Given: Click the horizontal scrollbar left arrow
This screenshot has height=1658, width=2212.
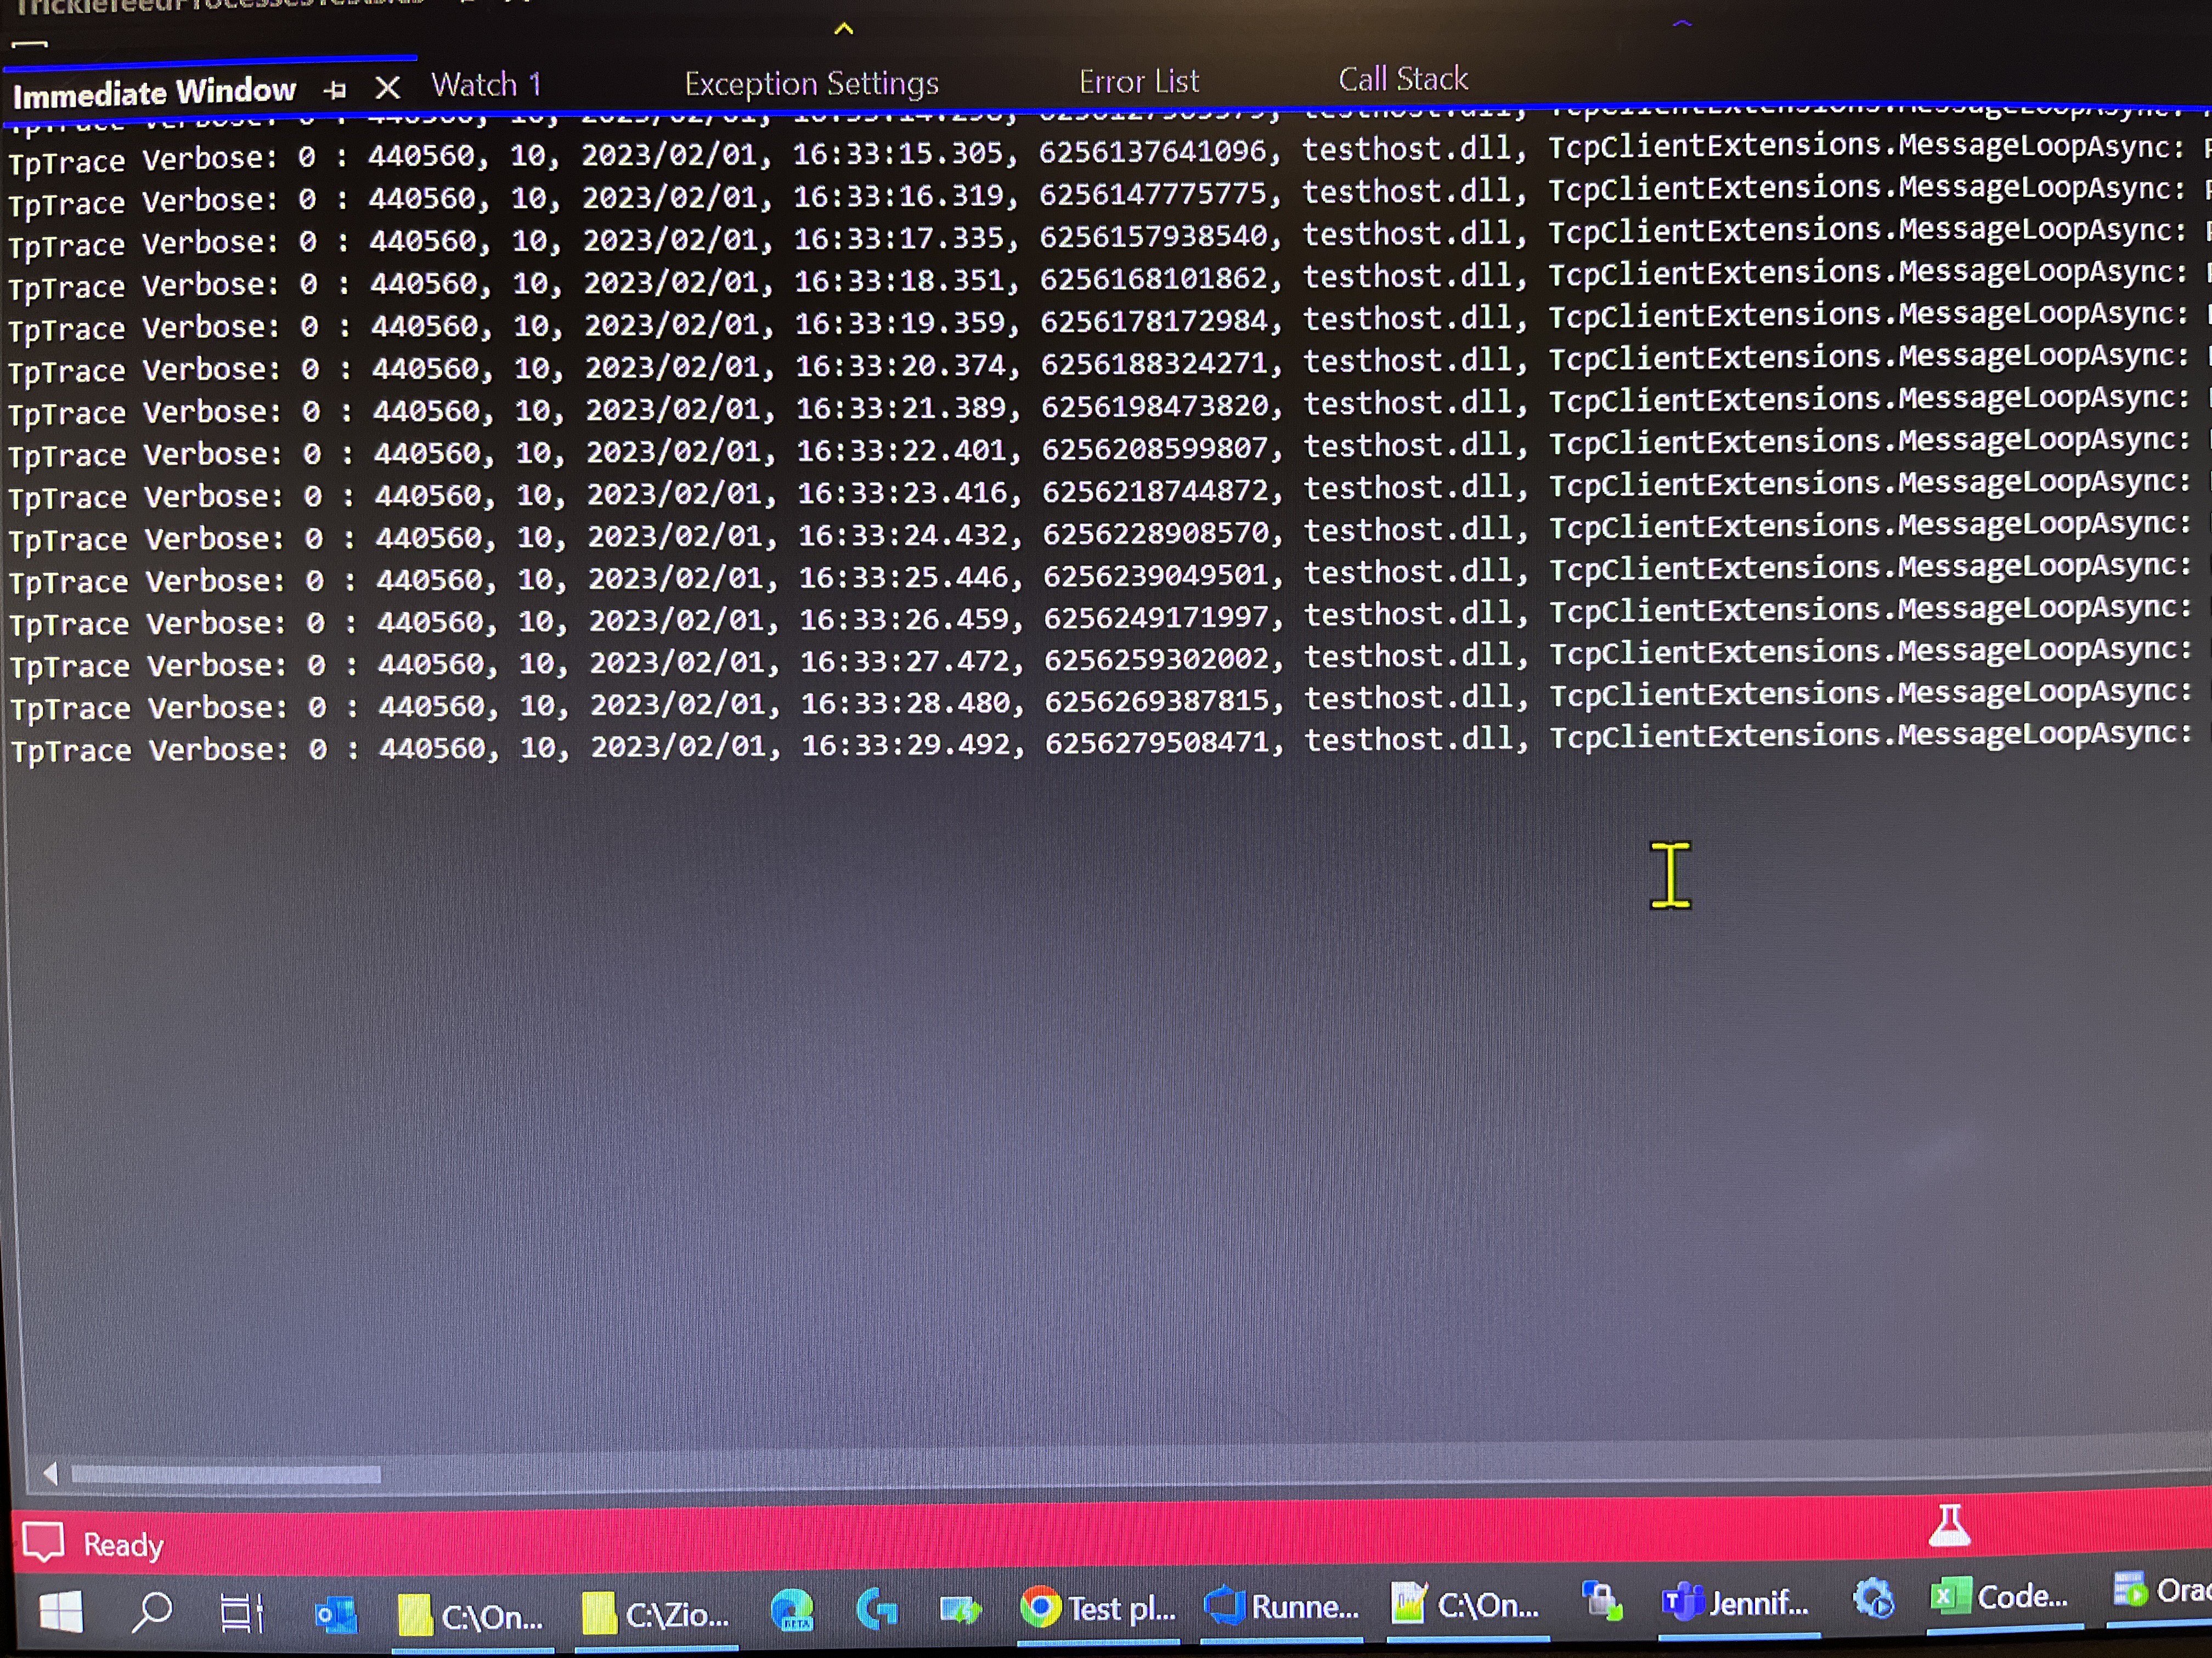Looking at the screenshot, I should click(x=50, y=1473).
